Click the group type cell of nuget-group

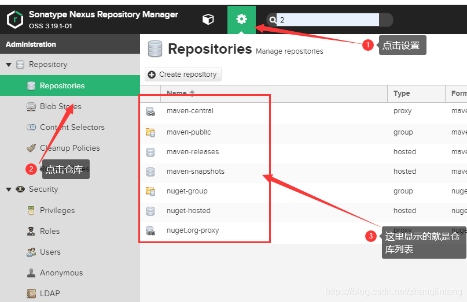point(403,191)
